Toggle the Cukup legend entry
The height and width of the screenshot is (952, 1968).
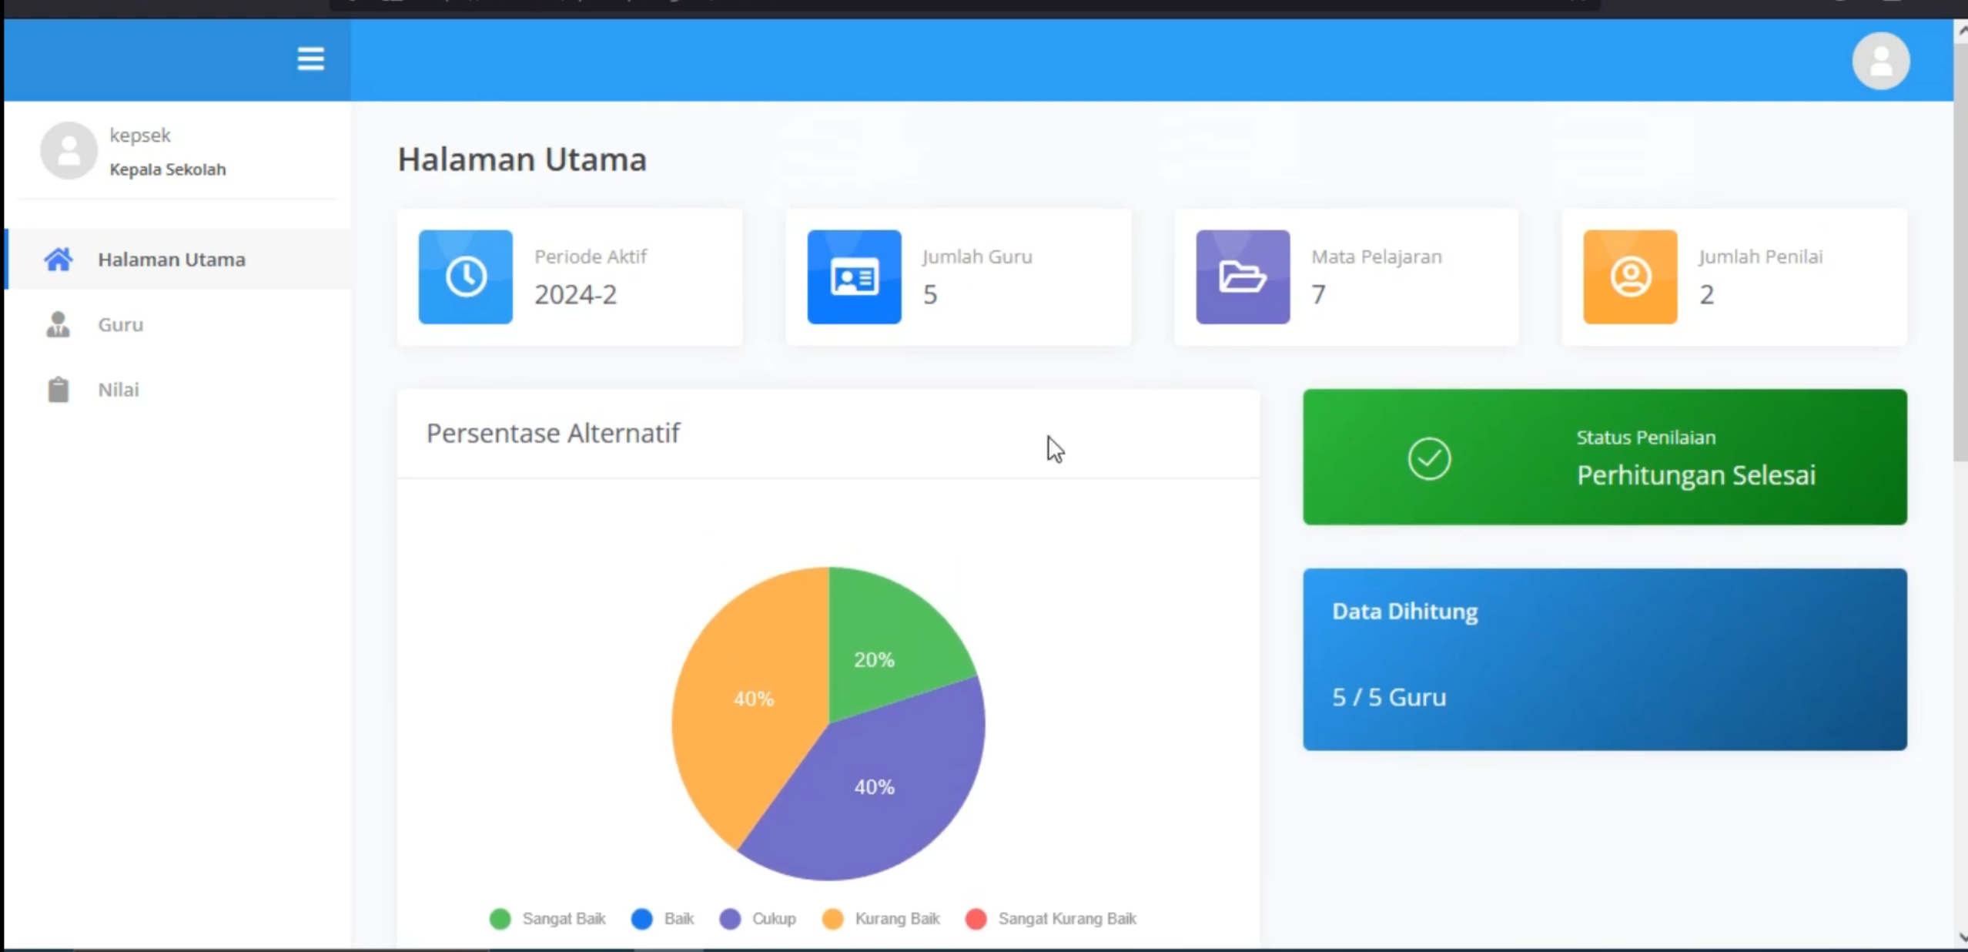pos(758,918)
